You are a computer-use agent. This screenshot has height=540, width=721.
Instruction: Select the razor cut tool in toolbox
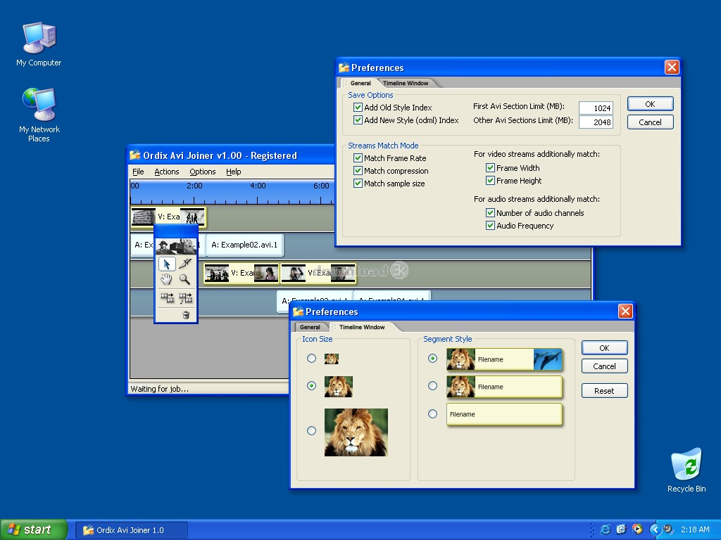pos(185,264)
